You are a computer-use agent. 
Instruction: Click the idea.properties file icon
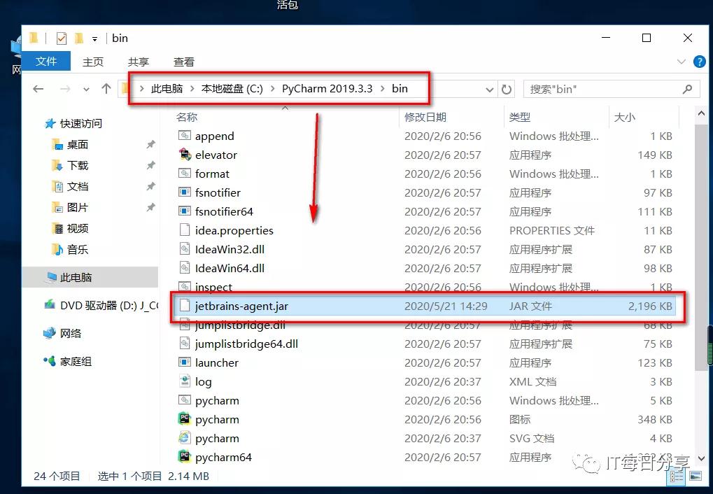[184, 230]
